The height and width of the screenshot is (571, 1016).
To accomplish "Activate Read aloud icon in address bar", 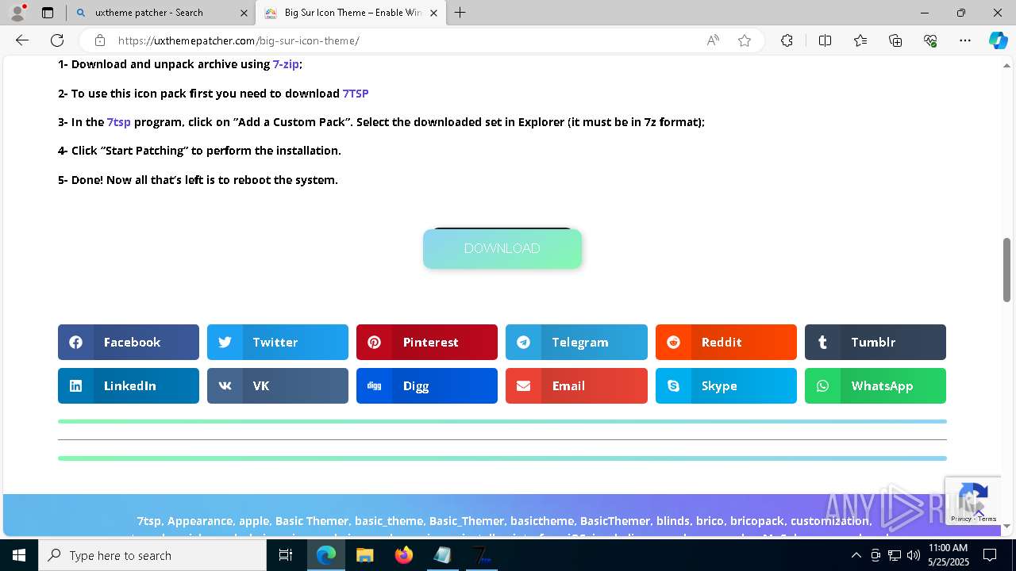I will (713, 40).
